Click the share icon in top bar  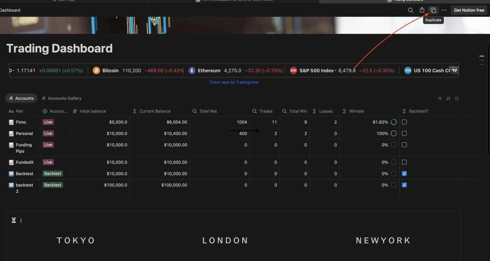422,10
